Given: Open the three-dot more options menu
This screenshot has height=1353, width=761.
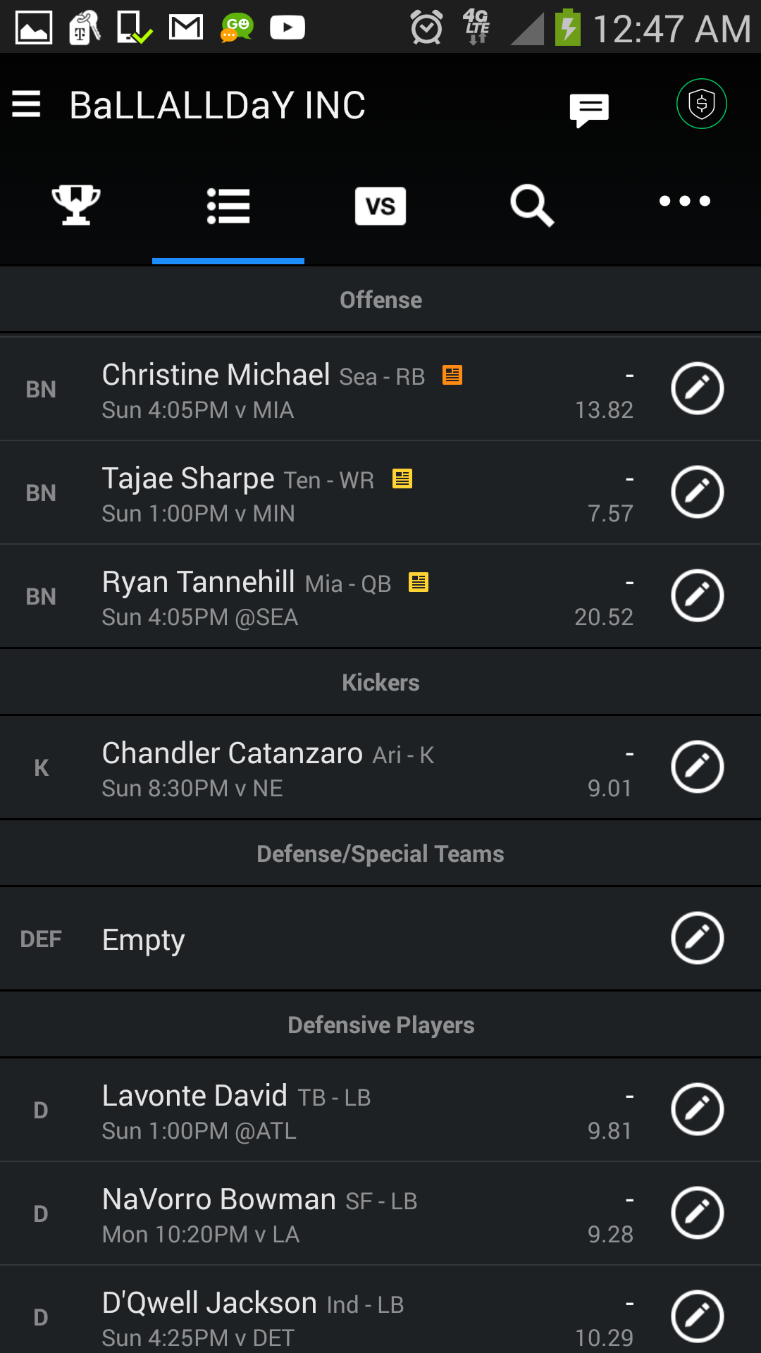Looking at the screenshot, I should pos(684,202).
